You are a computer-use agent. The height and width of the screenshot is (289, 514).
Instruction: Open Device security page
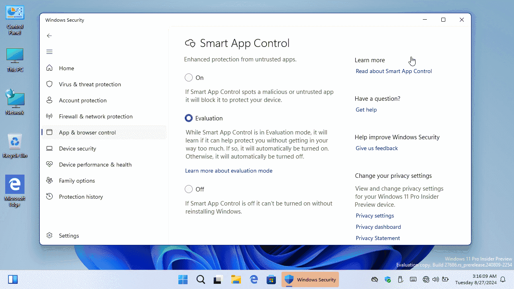point(104,149)
